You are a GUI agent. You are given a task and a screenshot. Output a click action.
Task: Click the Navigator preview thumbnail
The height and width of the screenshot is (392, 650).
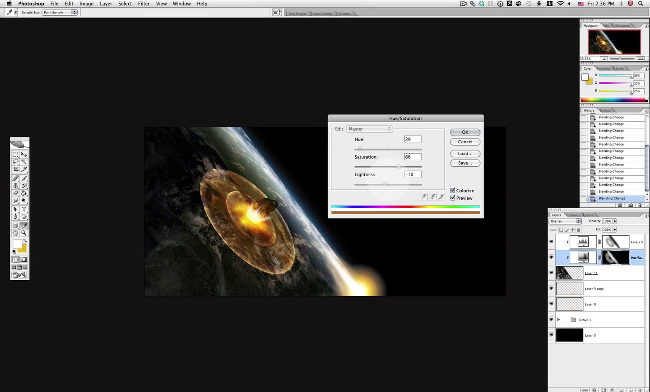pos(614,42)
